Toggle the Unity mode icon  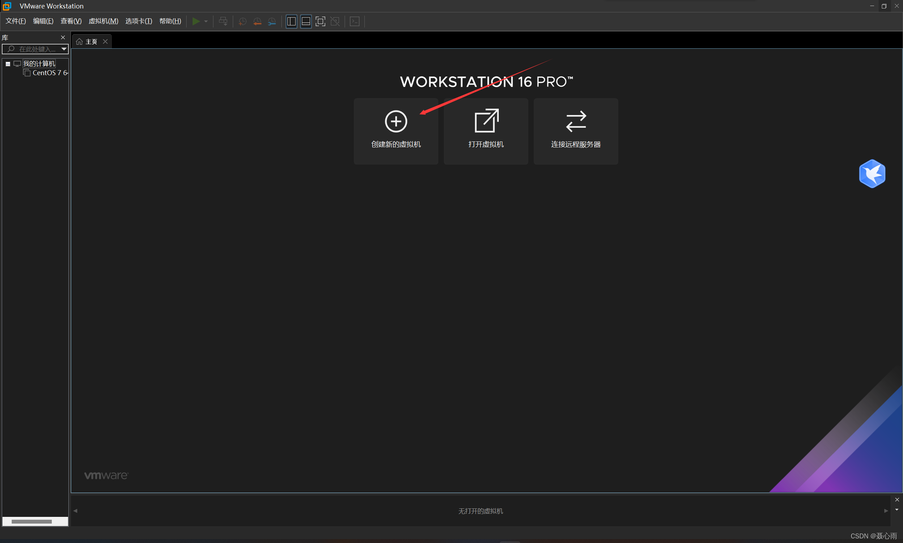pos(335,21)
